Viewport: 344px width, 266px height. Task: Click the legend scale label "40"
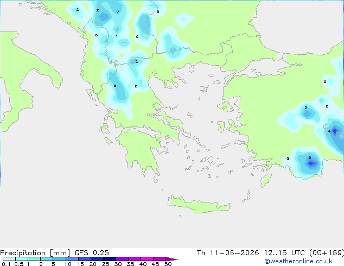pos(143,264)
